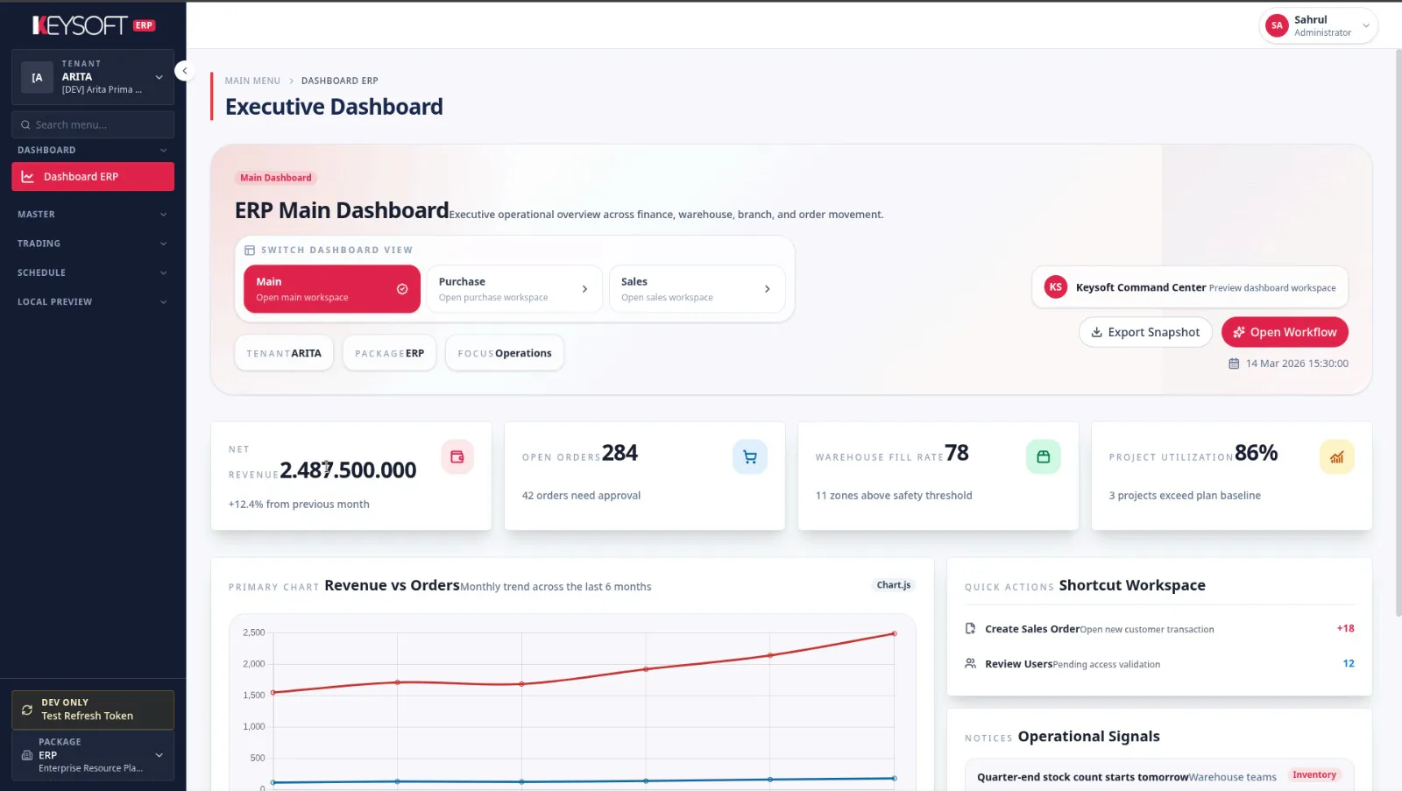Open Review Users shortcut

click(x=1159, y=664)
